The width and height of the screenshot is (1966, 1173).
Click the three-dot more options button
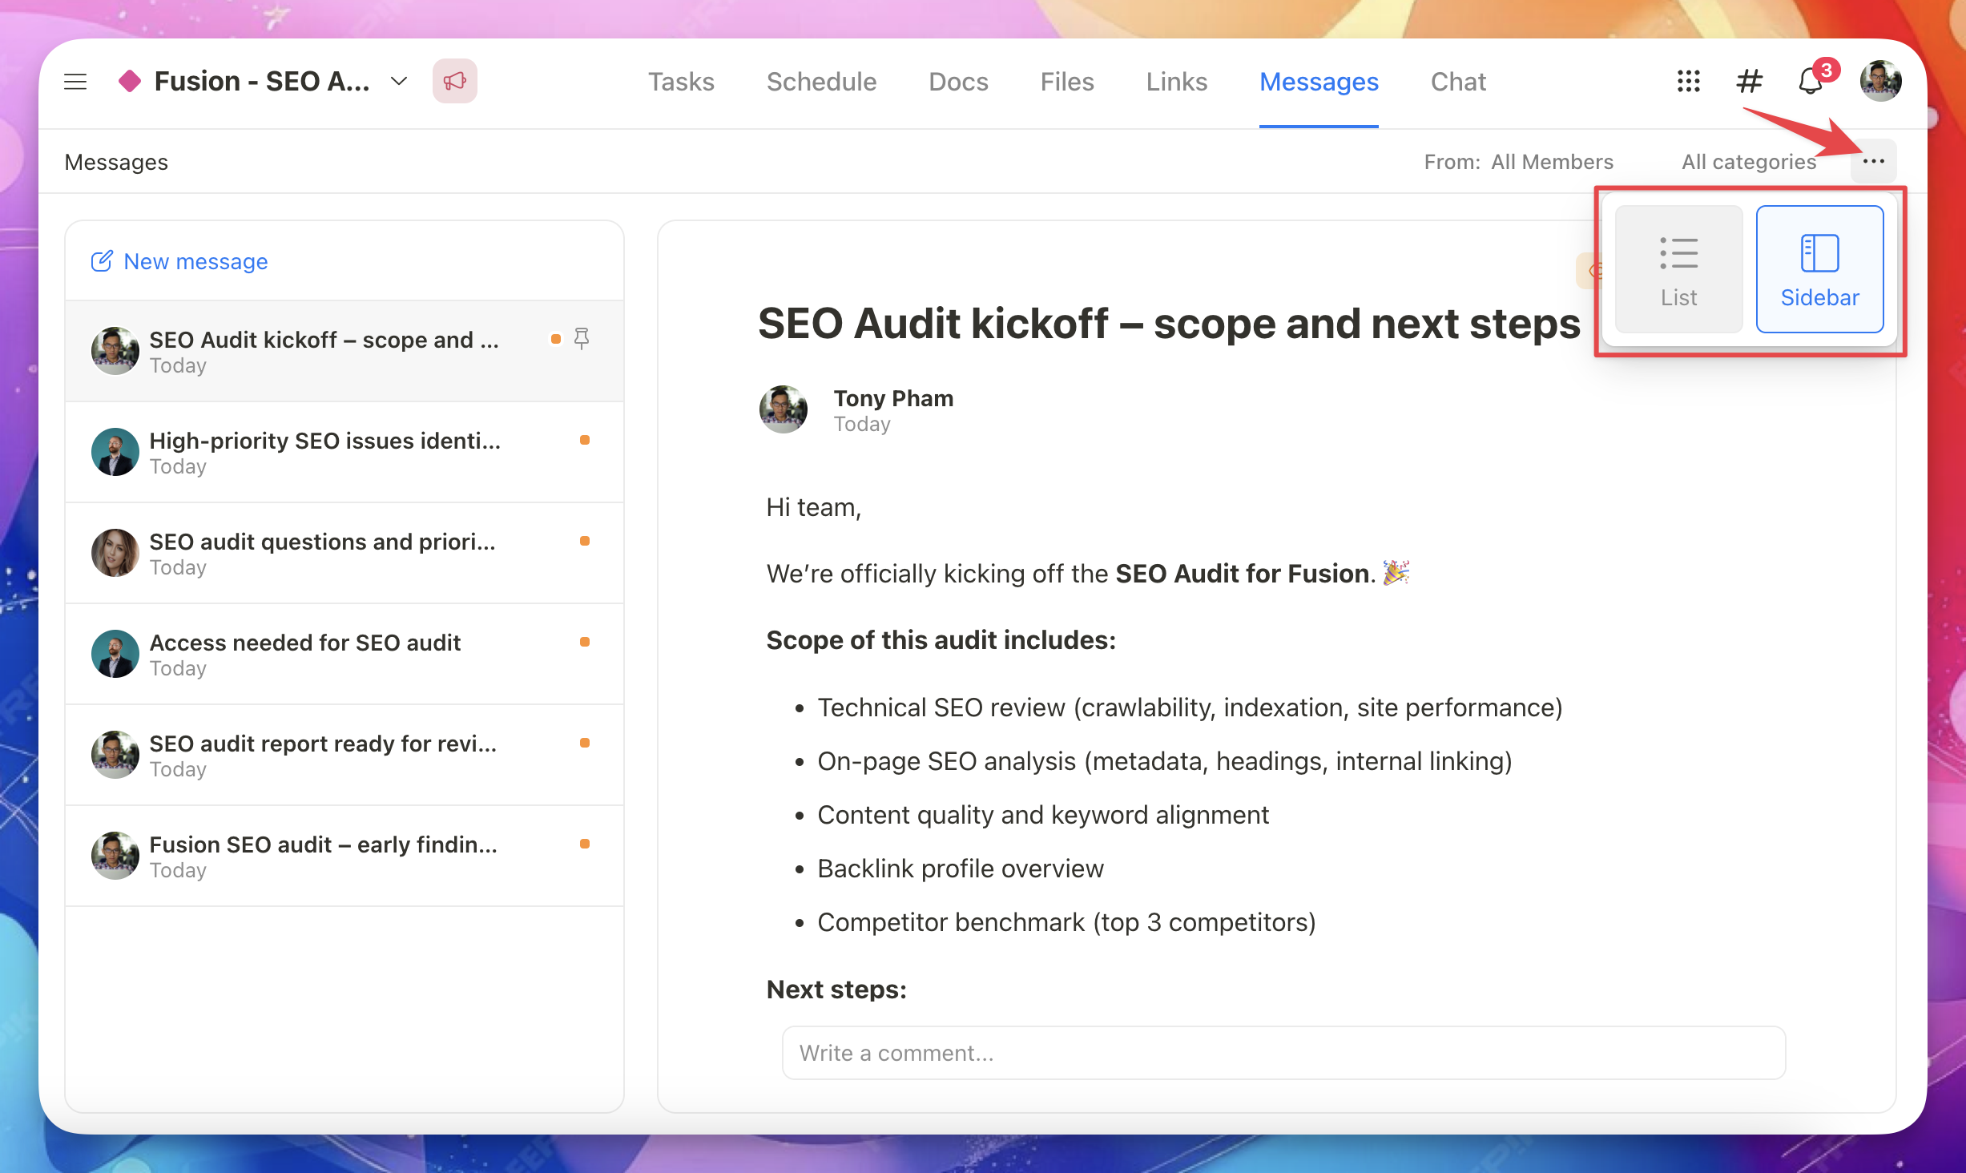pos(1873,162)
